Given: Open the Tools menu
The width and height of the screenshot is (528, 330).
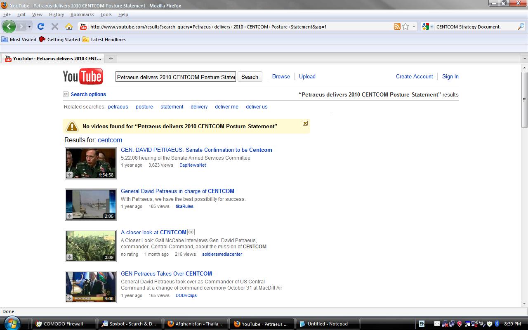Looking at the screenshot, I should [106, 14].
